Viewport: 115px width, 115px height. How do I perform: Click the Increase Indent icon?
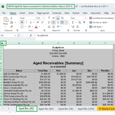(x=53, y=27)
